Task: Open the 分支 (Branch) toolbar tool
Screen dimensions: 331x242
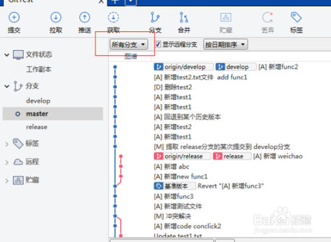Action: [155, 17]
